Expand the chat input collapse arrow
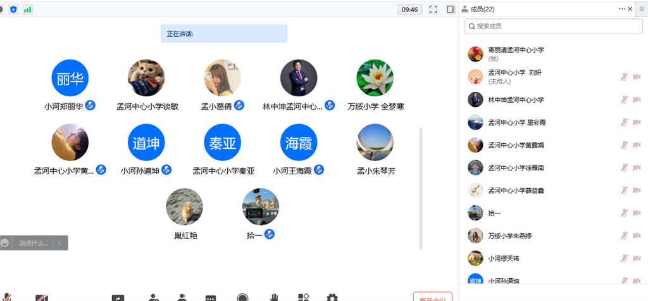 click(59, 243)
